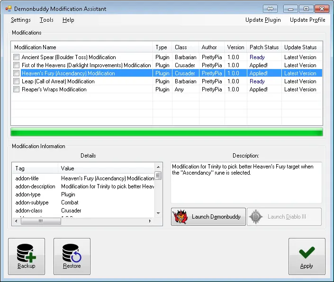Image resolution: width=334 pixels, height=282 pixels.
Task: Click Latest Version for Fist of the Heavens
Action: pos(300,65)
